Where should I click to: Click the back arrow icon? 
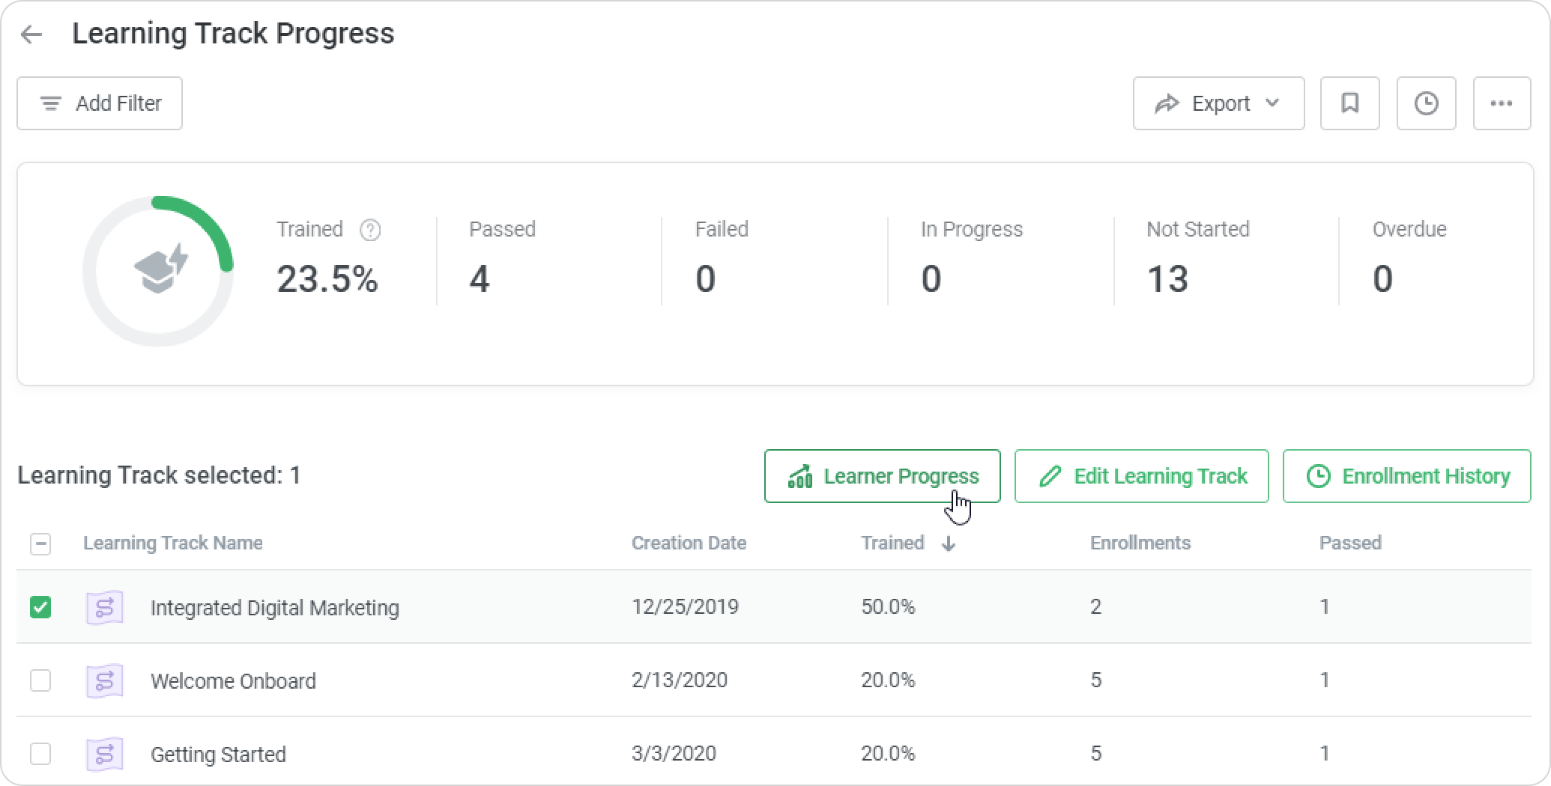31,34
